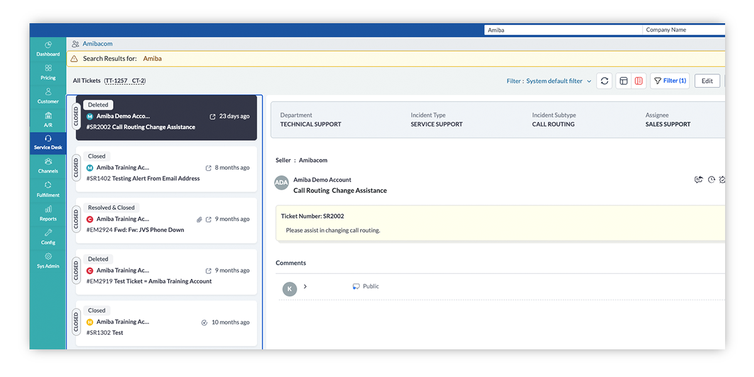Expand the comment chevron next to K avatar
Image resolution: width=754 pixels, height=377 pixels.
tap(305, 287)
